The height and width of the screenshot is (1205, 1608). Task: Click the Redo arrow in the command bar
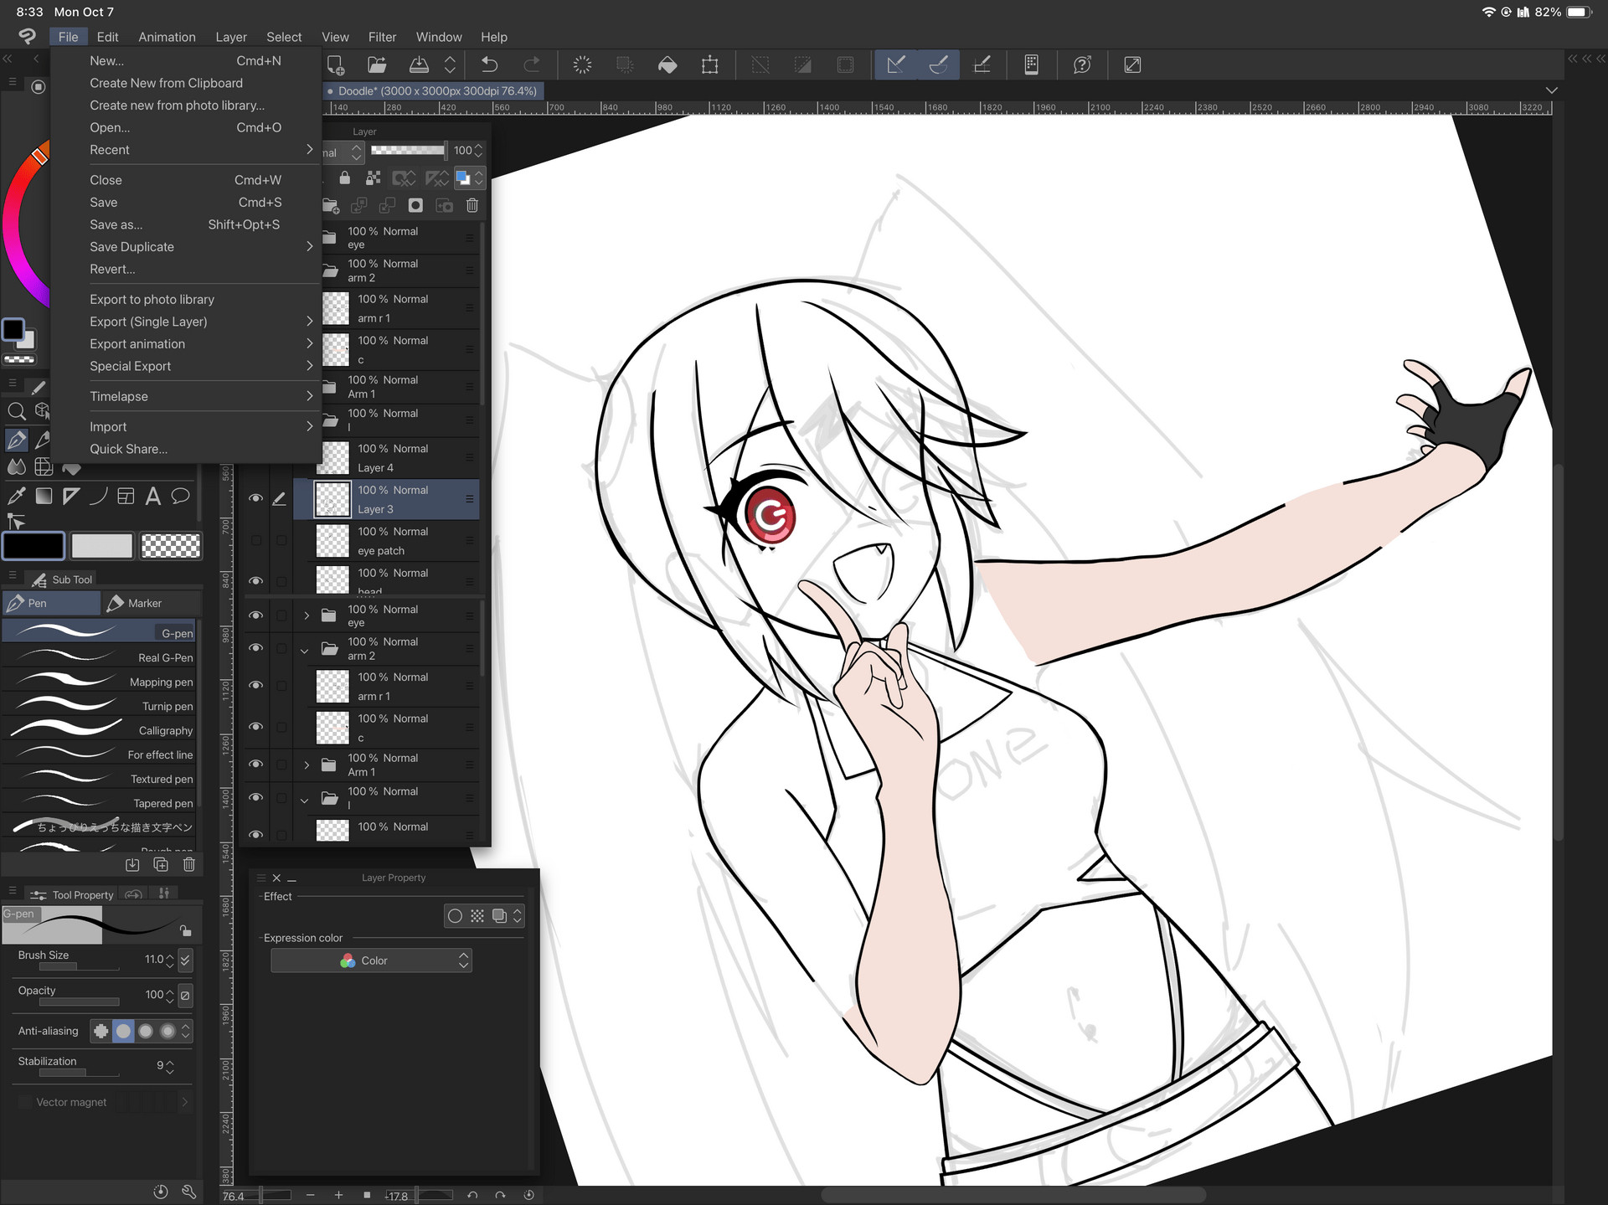pos(532,64)
